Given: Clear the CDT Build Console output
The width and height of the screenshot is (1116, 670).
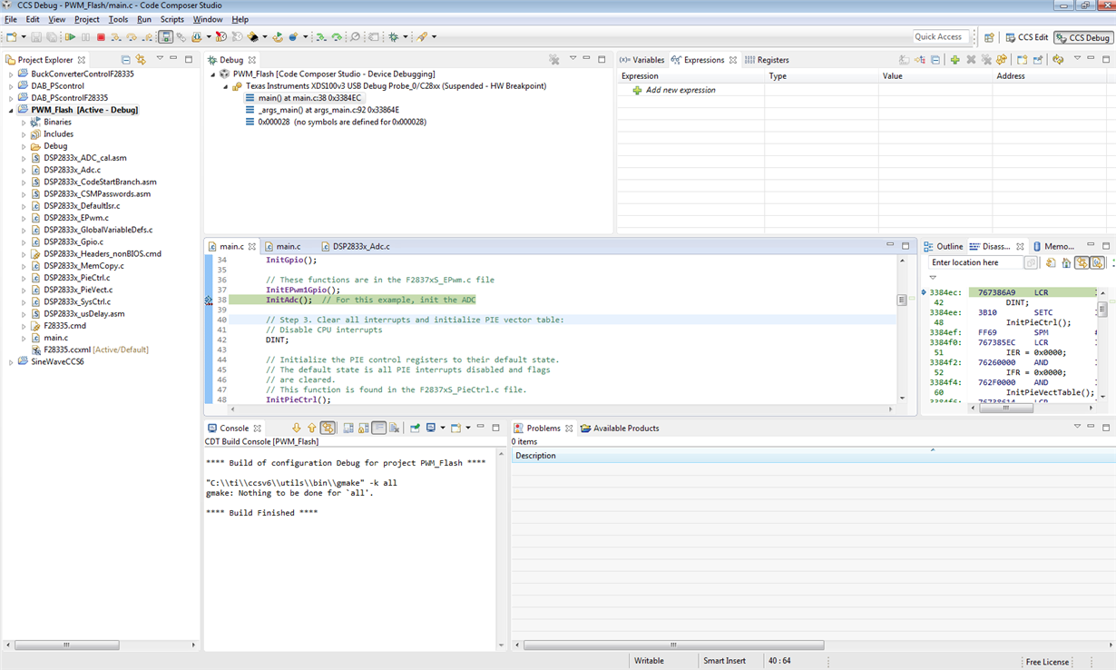Looking at the screenshot, I should pyautogui.click(x=348, y=428).
